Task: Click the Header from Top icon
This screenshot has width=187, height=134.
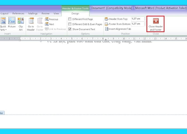Action: tap(106, 19)
